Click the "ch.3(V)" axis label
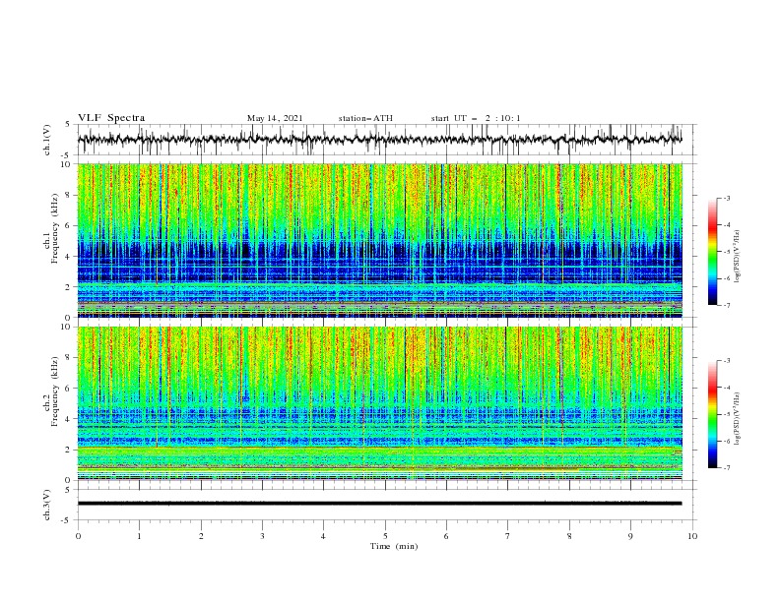 click(x=47, y=505)
